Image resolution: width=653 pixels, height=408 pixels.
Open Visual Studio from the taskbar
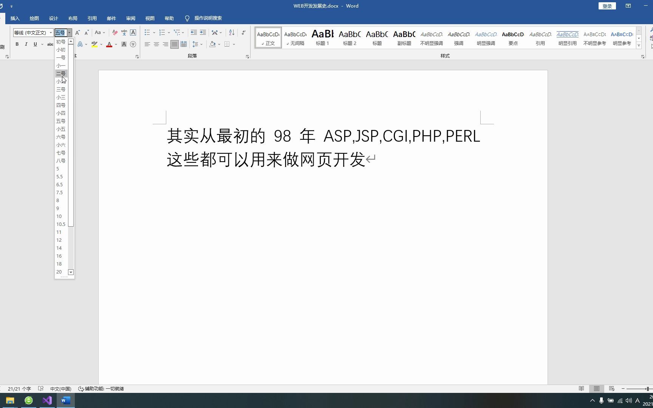point(47,400)
